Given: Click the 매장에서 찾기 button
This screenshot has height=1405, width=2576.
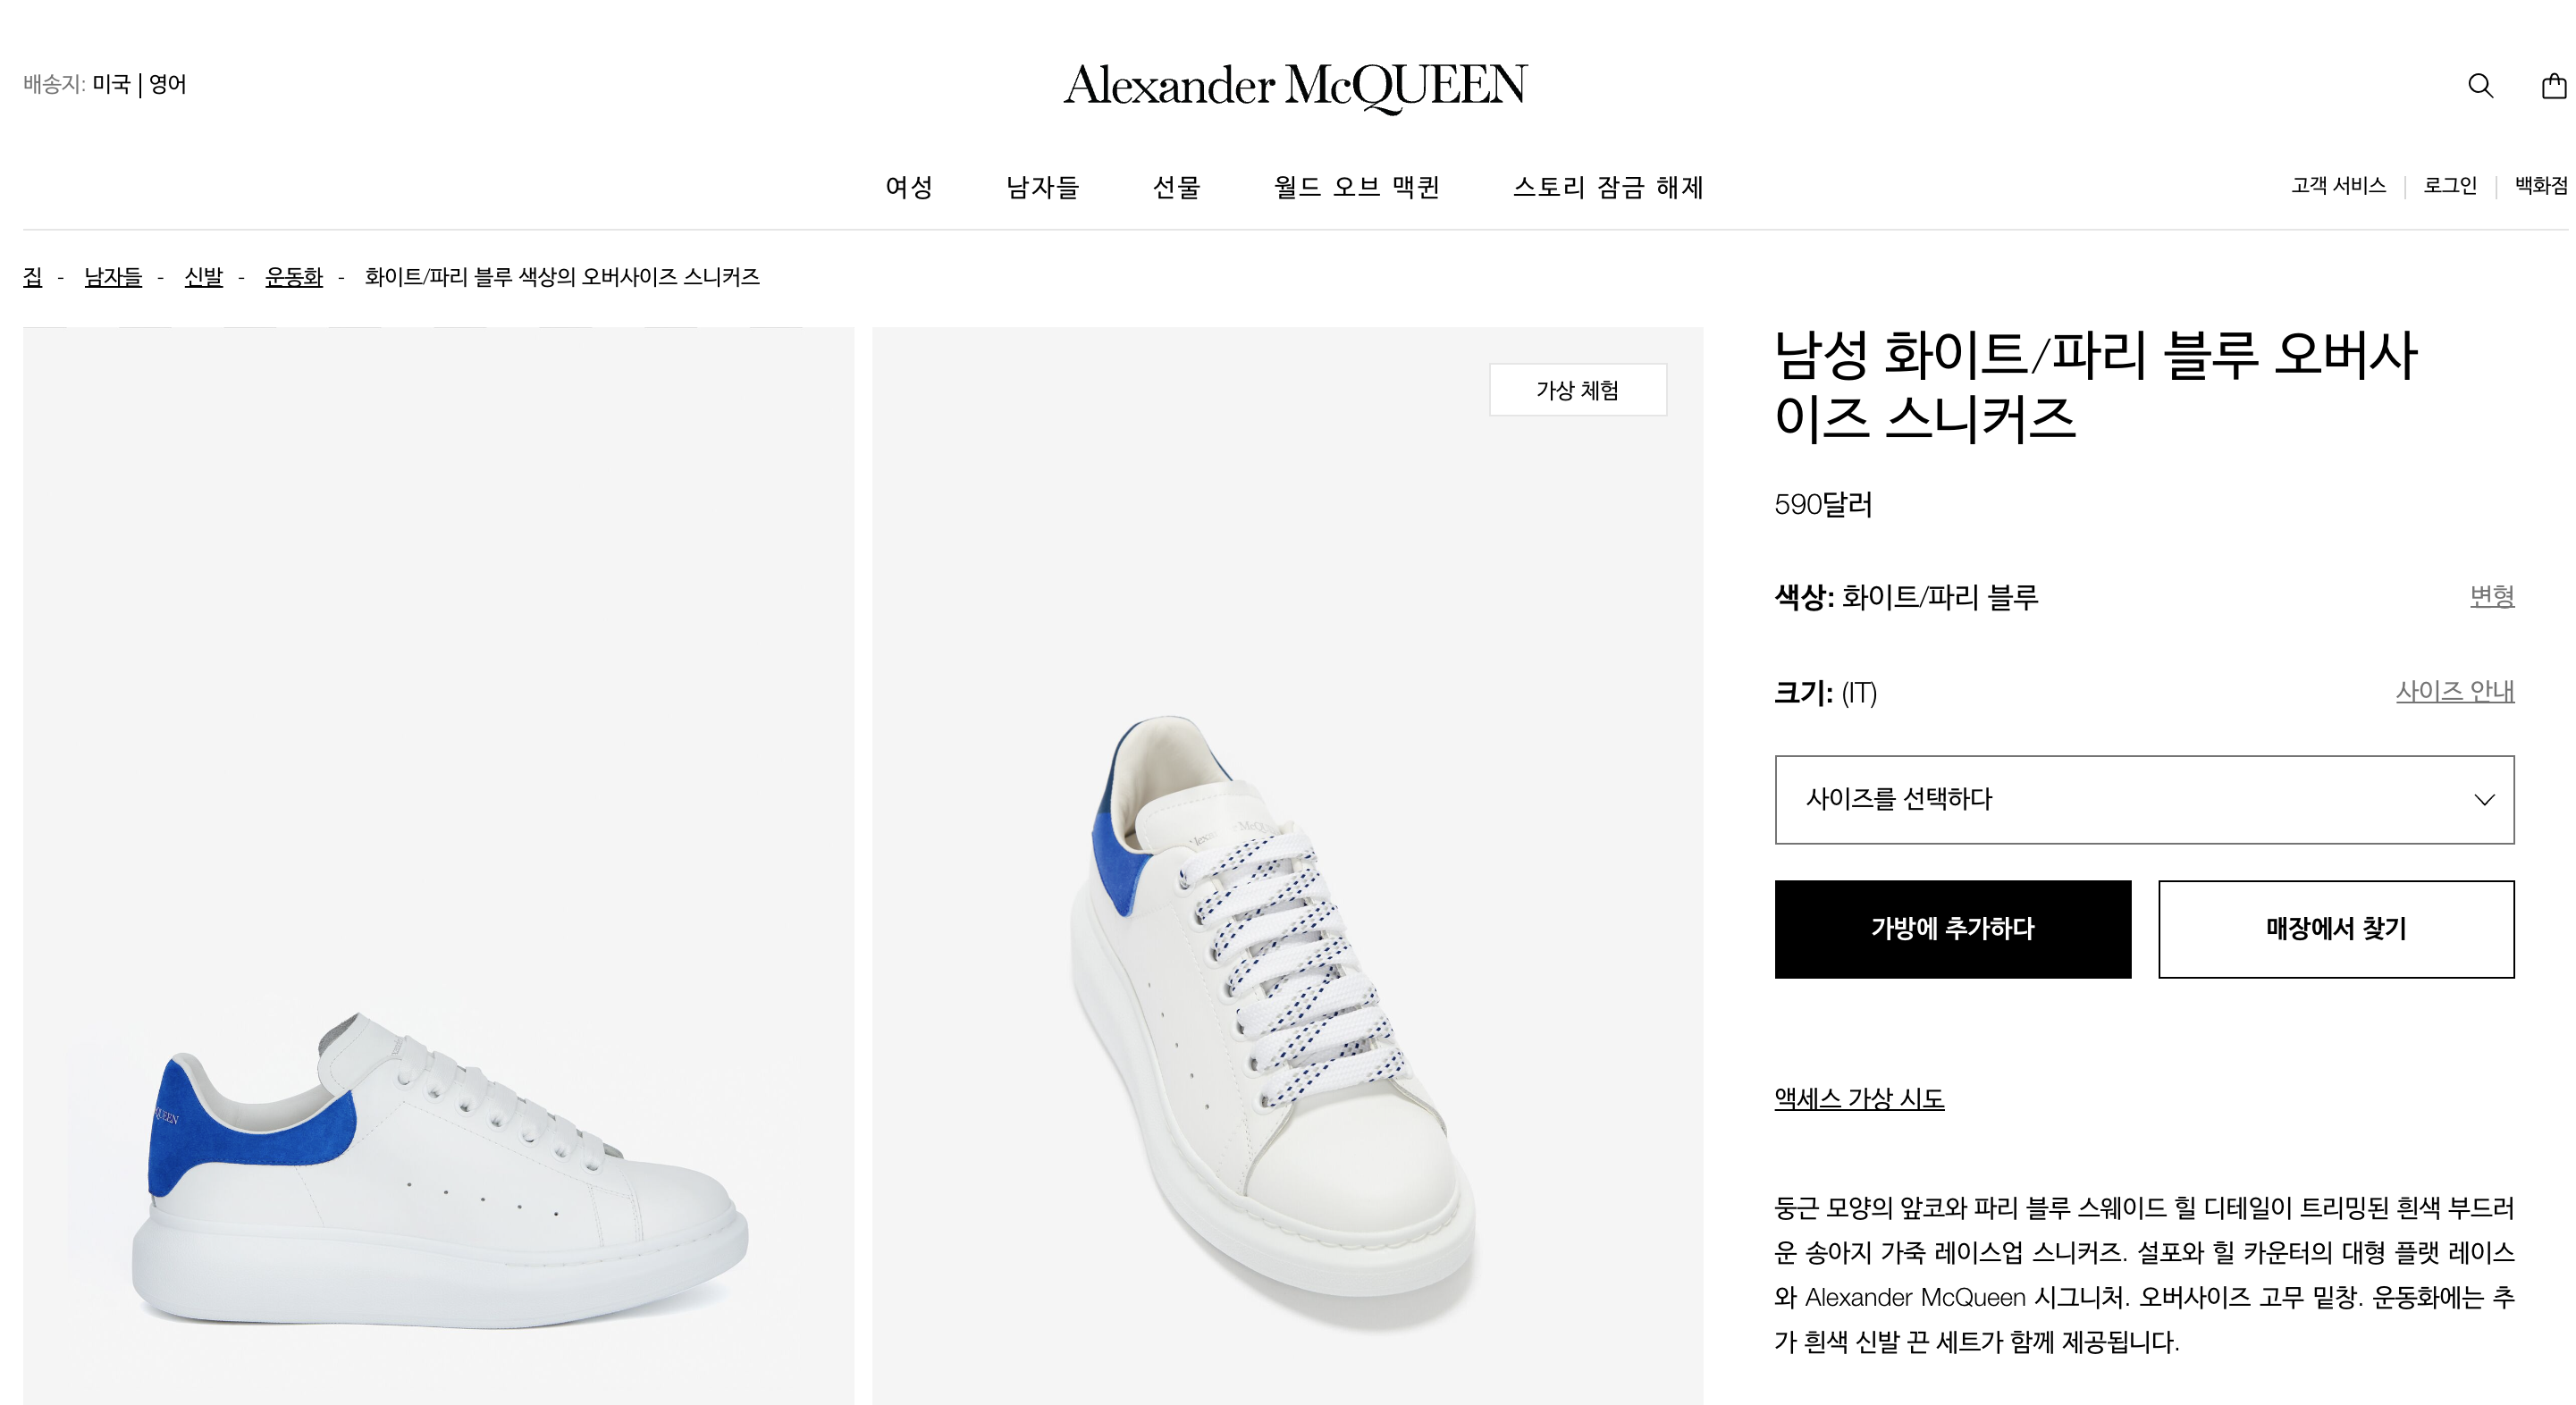Looking at the screenshot, I should point(2335,928).
